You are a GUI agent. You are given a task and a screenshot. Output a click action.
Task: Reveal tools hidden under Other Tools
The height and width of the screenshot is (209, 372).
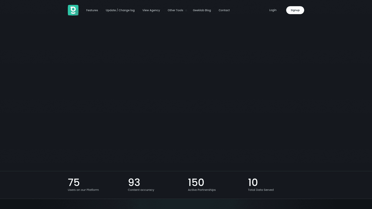175,10
